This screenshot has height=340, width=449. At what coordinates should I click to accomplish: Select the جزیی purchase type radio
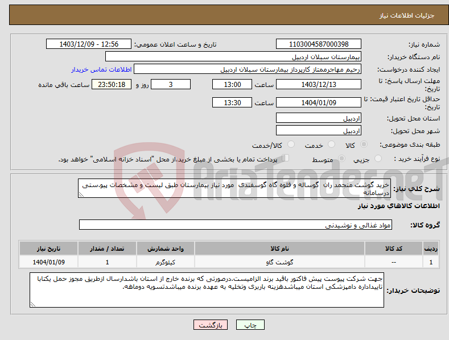(378, 158)
